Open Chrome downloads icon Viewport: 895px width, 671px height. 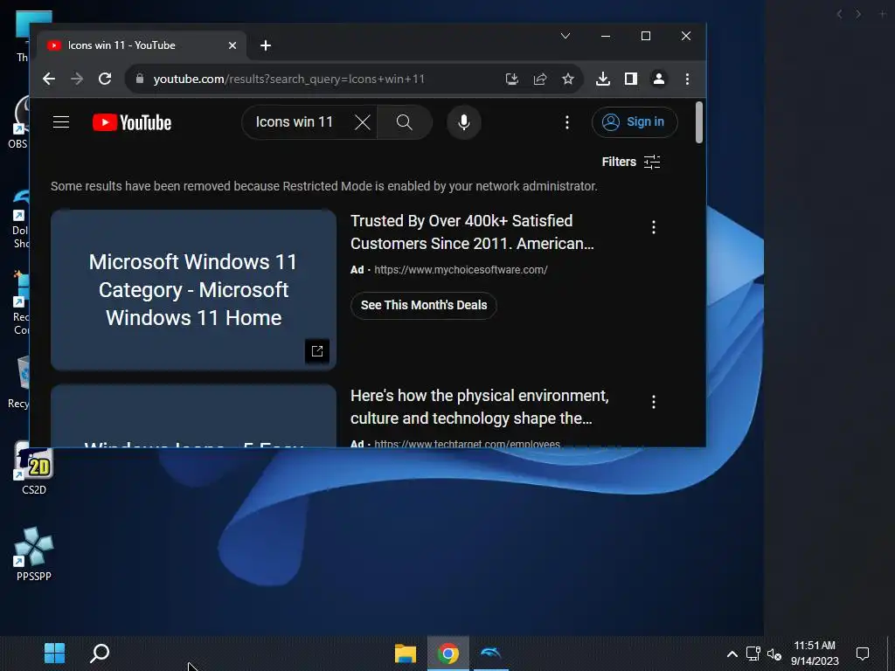pyautogui.click(x=603, y=79)
